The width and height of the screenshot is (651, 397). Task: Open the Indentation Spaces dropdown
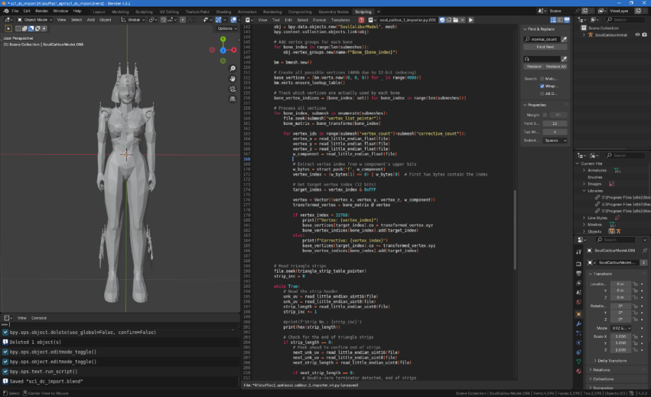[x=554, y=140]
